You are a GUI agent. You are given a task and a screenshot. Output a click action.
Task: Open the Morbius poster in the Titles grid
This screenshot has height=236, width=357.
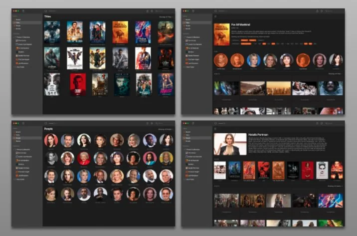pyautogui.click(x=122, y=84)
